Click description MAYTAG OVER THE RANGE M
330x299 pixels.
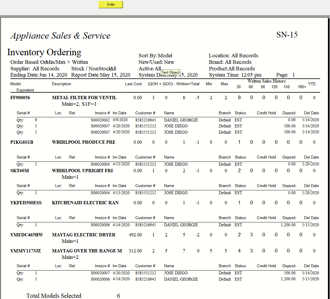coord(87,251)
